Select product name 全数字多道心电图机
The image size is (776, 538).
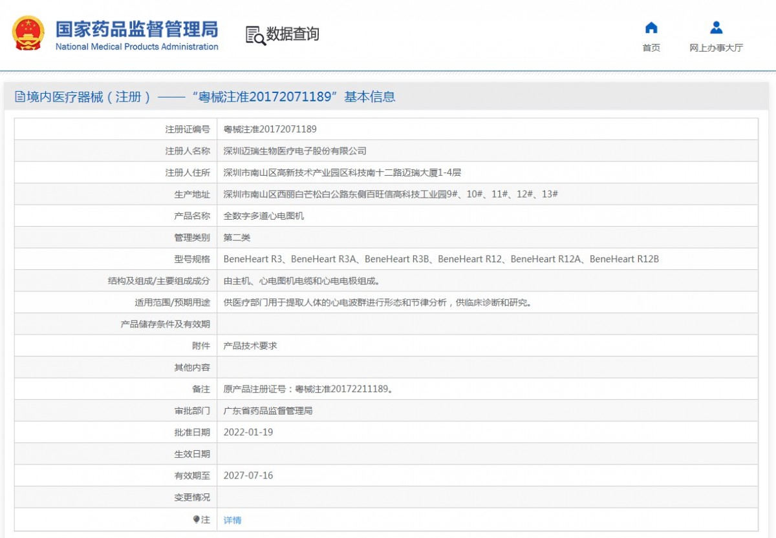pos(264,216)
